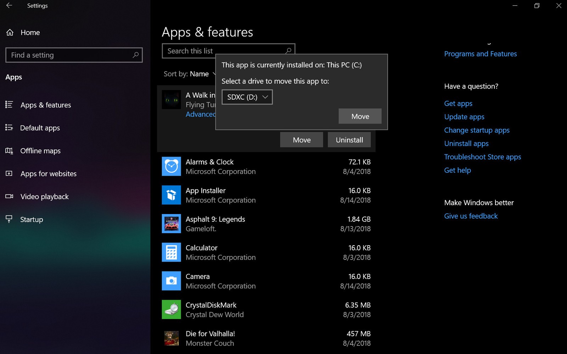Click the Uninstall button
Image resolution: width=567 pixels, height=354 pixels.
pos(349,140)
